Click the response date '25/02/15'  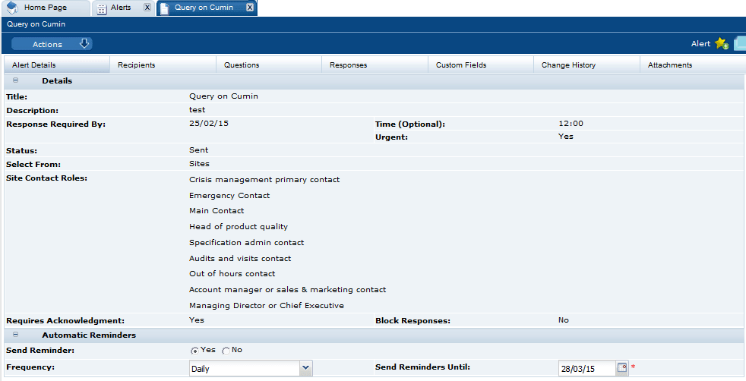point(208,123)
